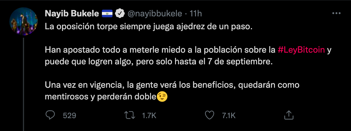Viewport: 351px width, 131px height.
Task: Like the tweet with the heart icon
Action: click(209, 115)
